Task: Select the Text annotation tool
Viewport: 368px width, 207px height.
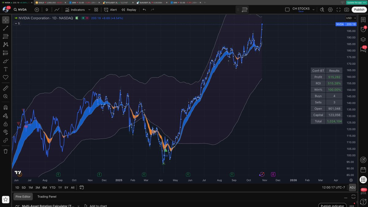Action: 6,69
